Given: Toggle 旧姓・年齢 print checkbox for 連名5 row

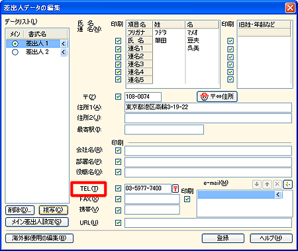Looking at the screenshot, I should (x=230, y=79).
